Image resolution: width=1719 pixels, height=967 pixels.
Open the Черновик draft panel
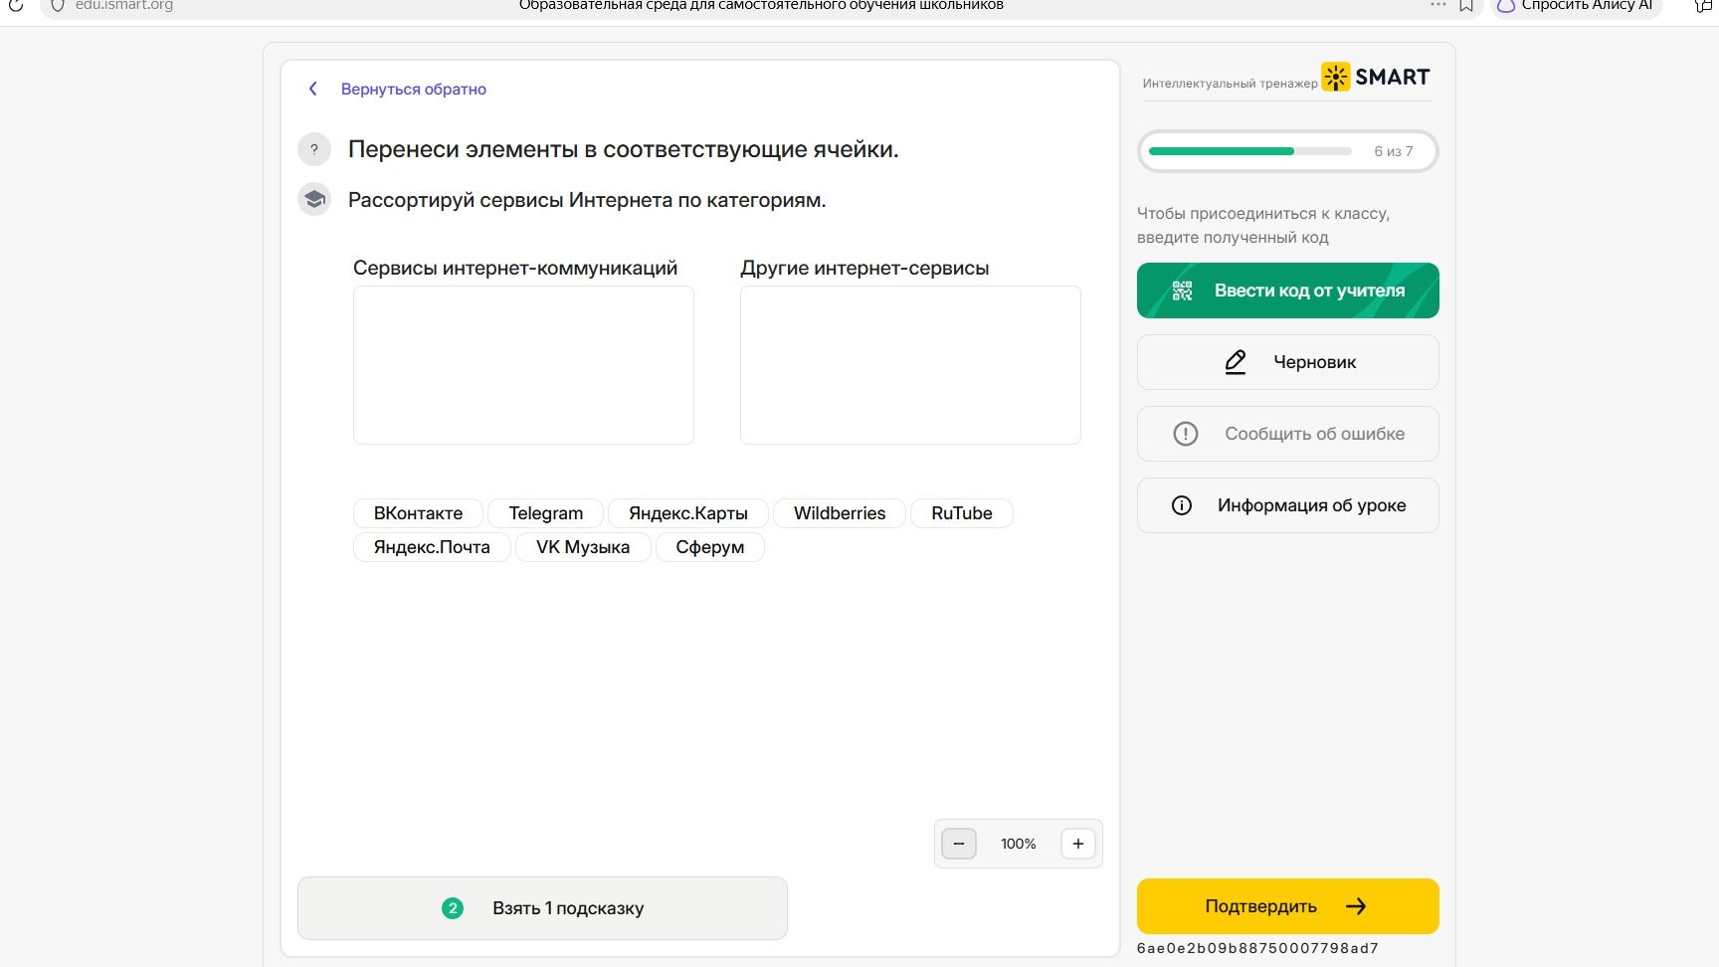coord(1287,362)
